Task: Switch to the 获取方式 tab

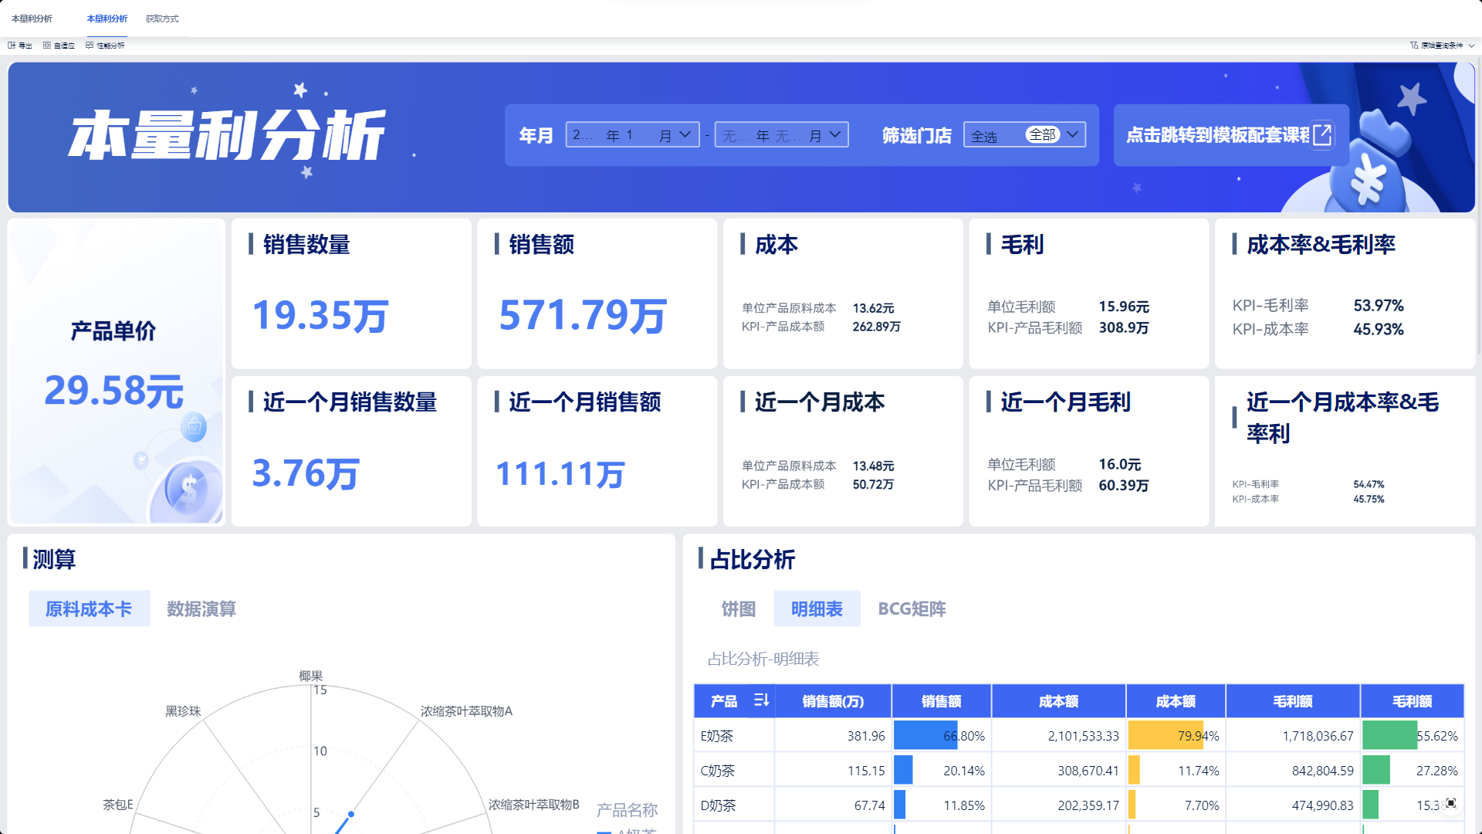Action: coord(162,19)
